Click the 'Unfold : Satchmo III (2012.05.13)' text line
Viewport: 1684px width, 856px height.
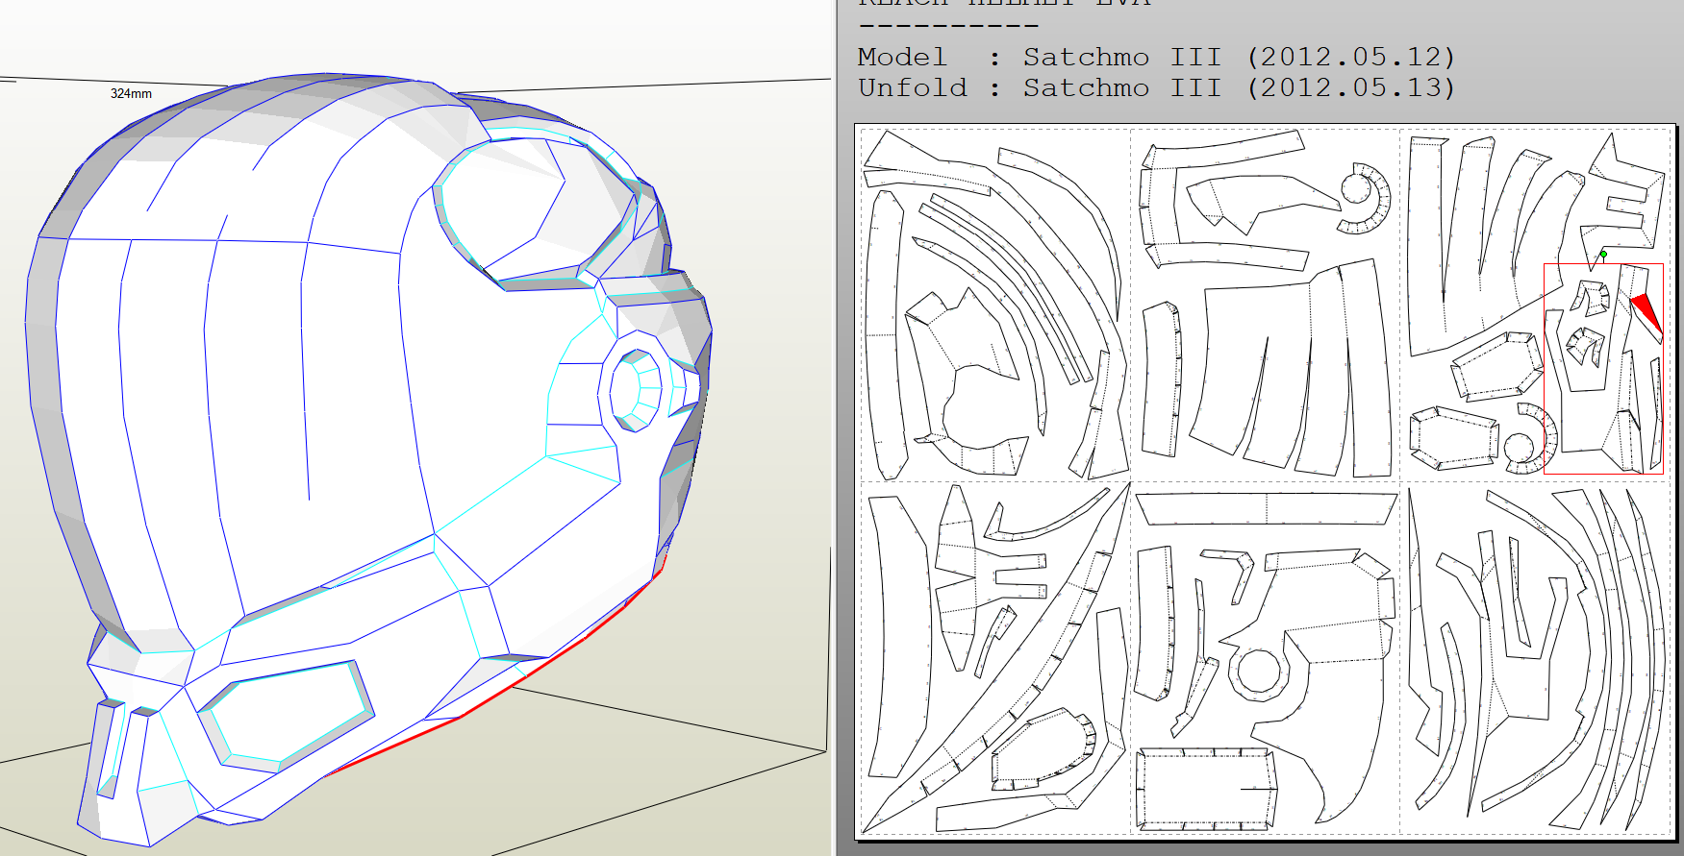click(1157, 88)
